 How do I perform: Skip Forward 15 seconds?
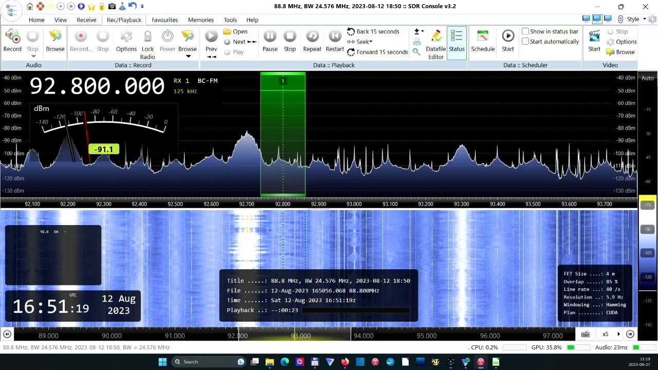[x=377, y=52]
